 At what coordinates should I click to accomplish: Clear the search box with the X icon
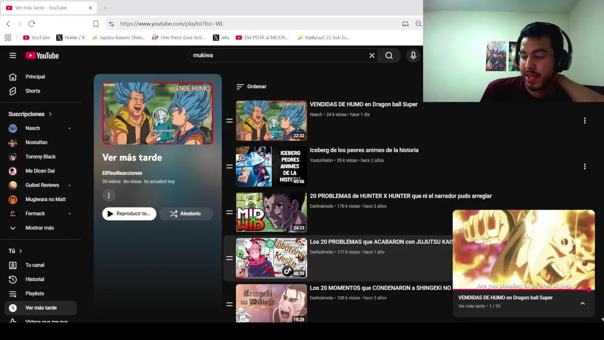click(372, 55)
